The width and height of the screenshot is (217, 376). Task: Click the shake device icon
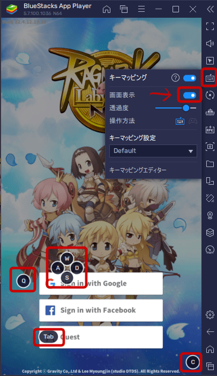[210, 198]
